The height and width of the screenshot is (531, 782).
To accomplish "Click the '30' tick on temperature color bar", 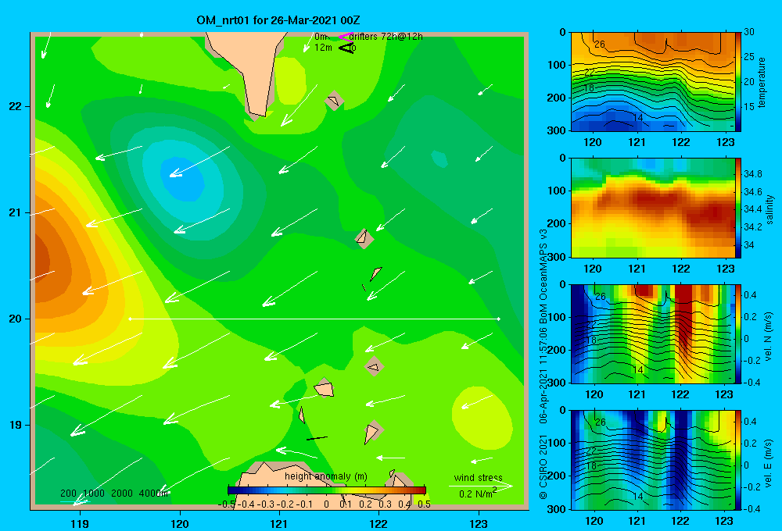I will coord(749,32).
